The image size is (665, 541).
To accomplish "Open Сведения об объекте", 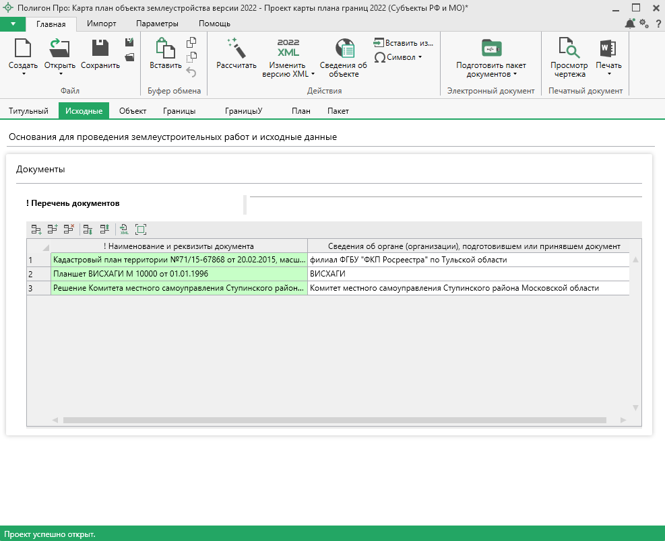I will tap(344, 48).
